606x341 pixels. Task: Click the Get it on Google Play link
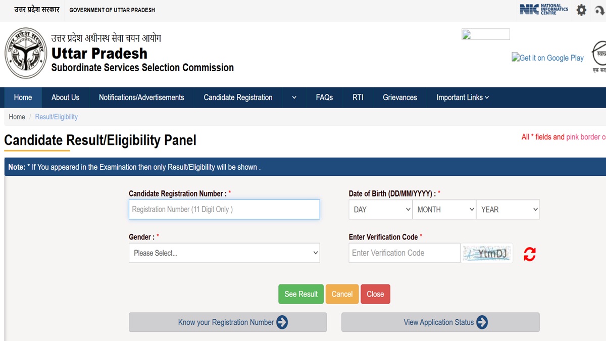click(548, 58)
